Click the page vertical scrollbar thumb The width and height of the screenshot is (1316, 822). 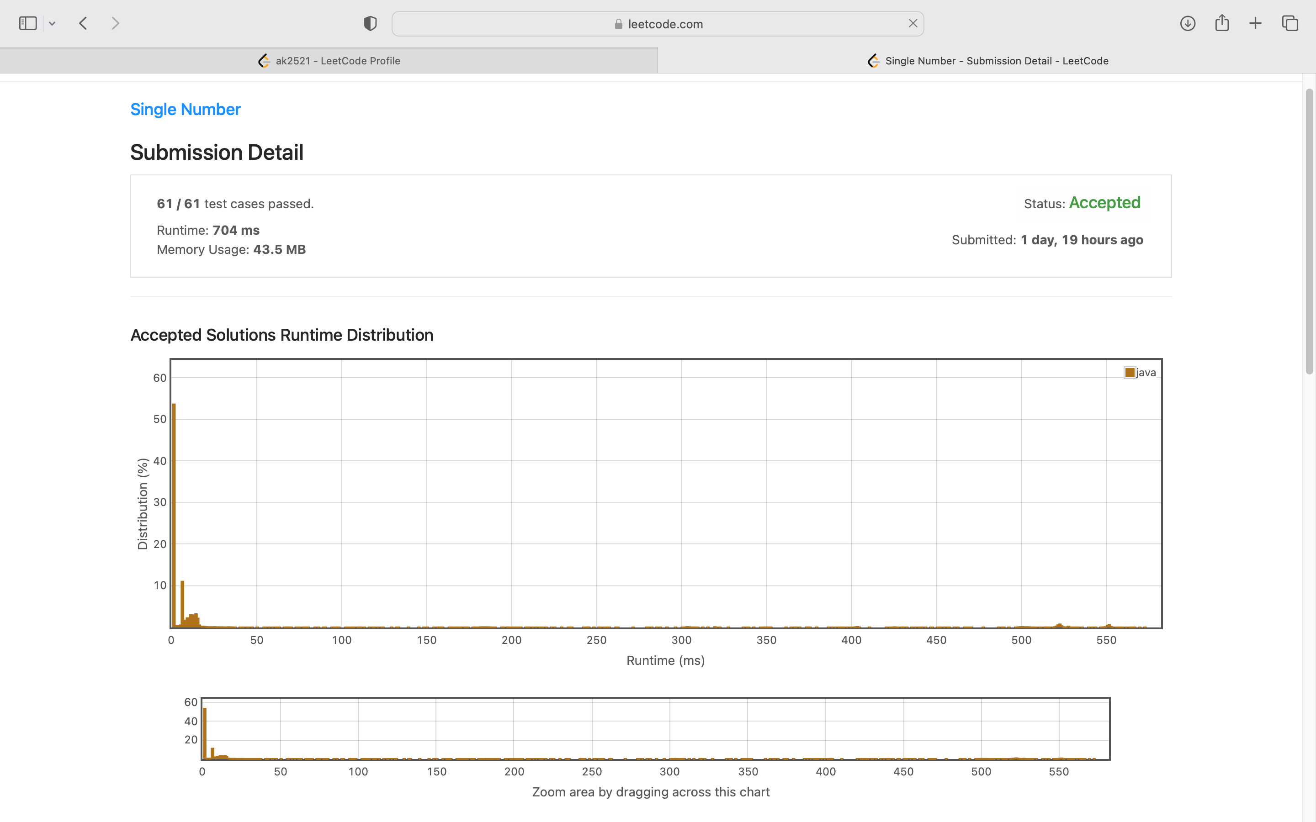click(x=1309, y=231)
